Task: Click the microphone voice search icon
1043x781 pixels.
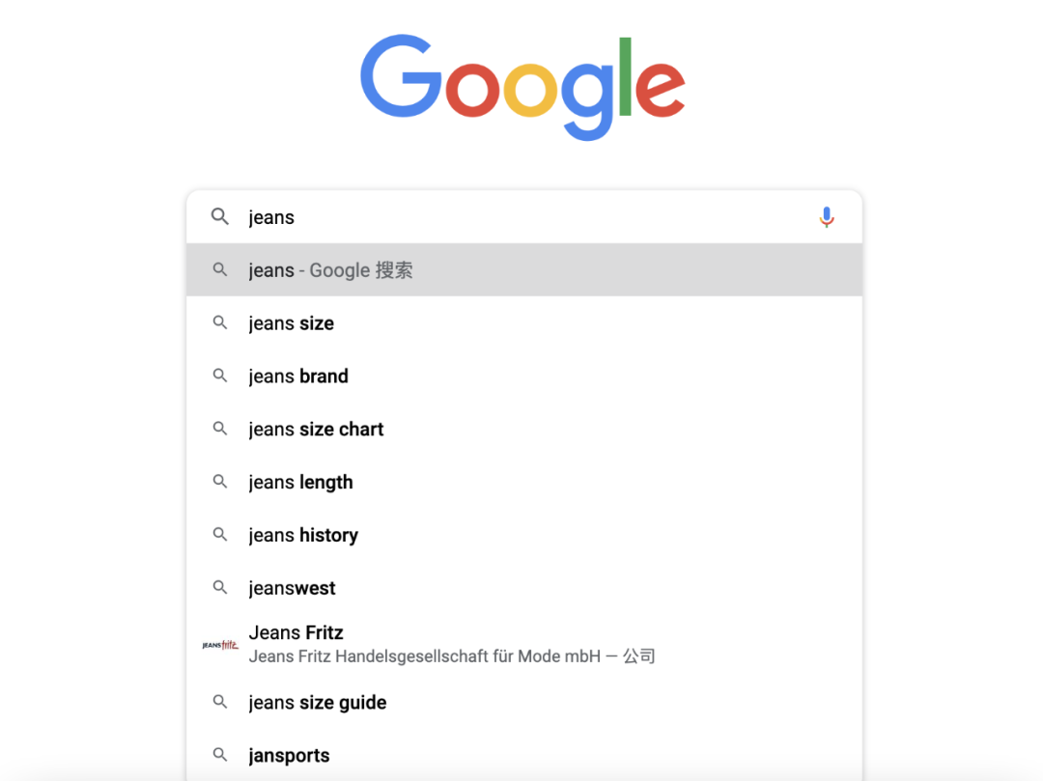Action: pyautogui.click(x=827, y=216)
